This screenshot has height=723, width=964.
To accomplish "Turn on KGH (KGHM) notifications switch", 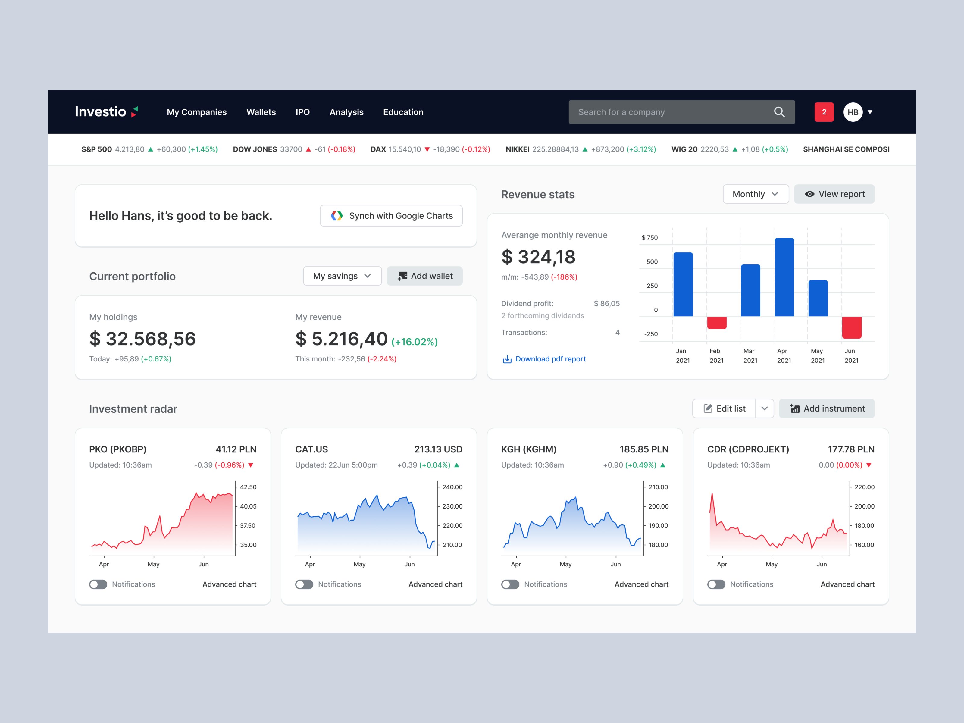I will click(510, 584).
